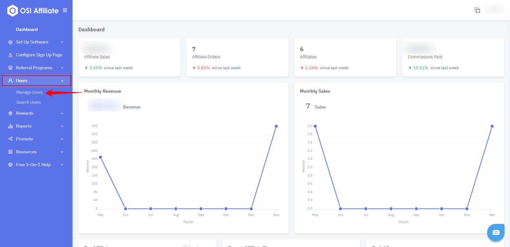Open the Dashboard menu item
Viewport: 510px width, 247px height.
pyautogui.click(x=27, y=29)
